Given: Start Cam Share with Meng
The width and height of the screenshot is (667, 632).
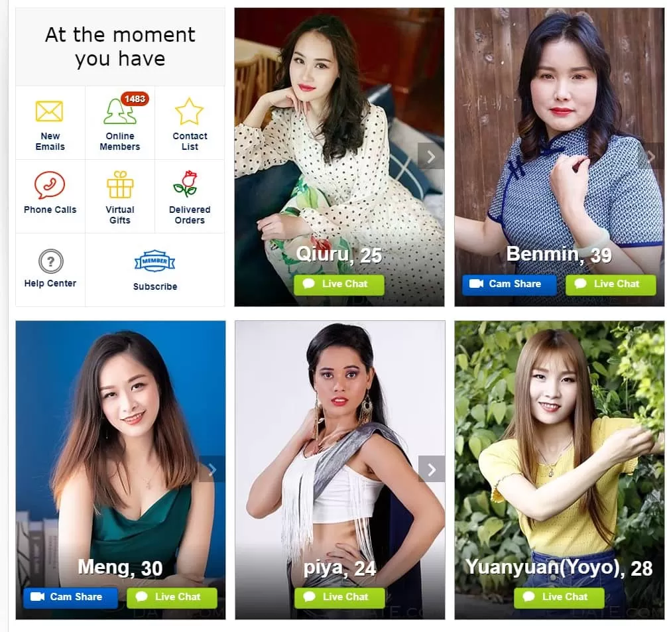Looking at the screenshot, I should [x=71, y=597].
